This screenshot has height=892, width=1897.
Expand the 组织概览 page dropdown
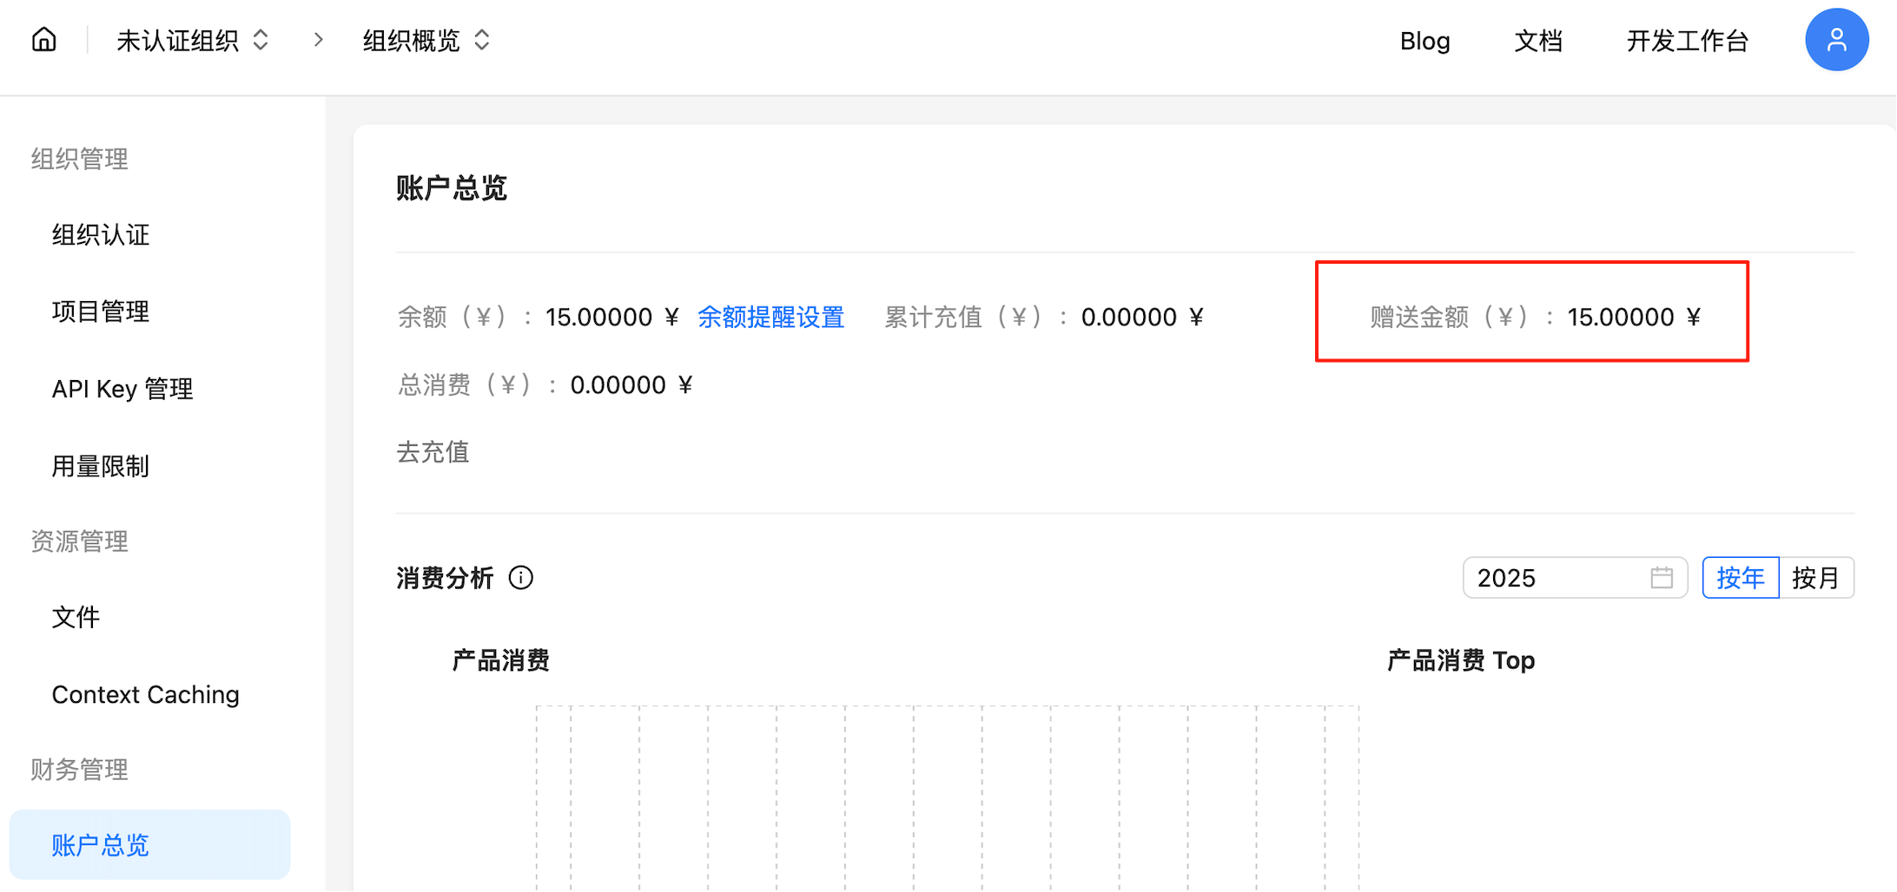(426, 40)
